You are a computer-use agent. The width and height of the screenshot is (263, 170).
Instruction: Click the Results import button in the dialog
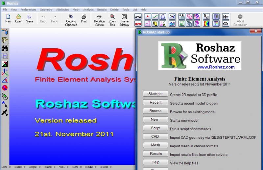pyautogui.click(x=155, y=154)
